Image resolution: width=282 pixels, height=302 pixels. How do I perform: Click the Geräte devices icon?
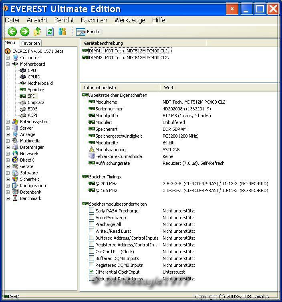point(15,166)
